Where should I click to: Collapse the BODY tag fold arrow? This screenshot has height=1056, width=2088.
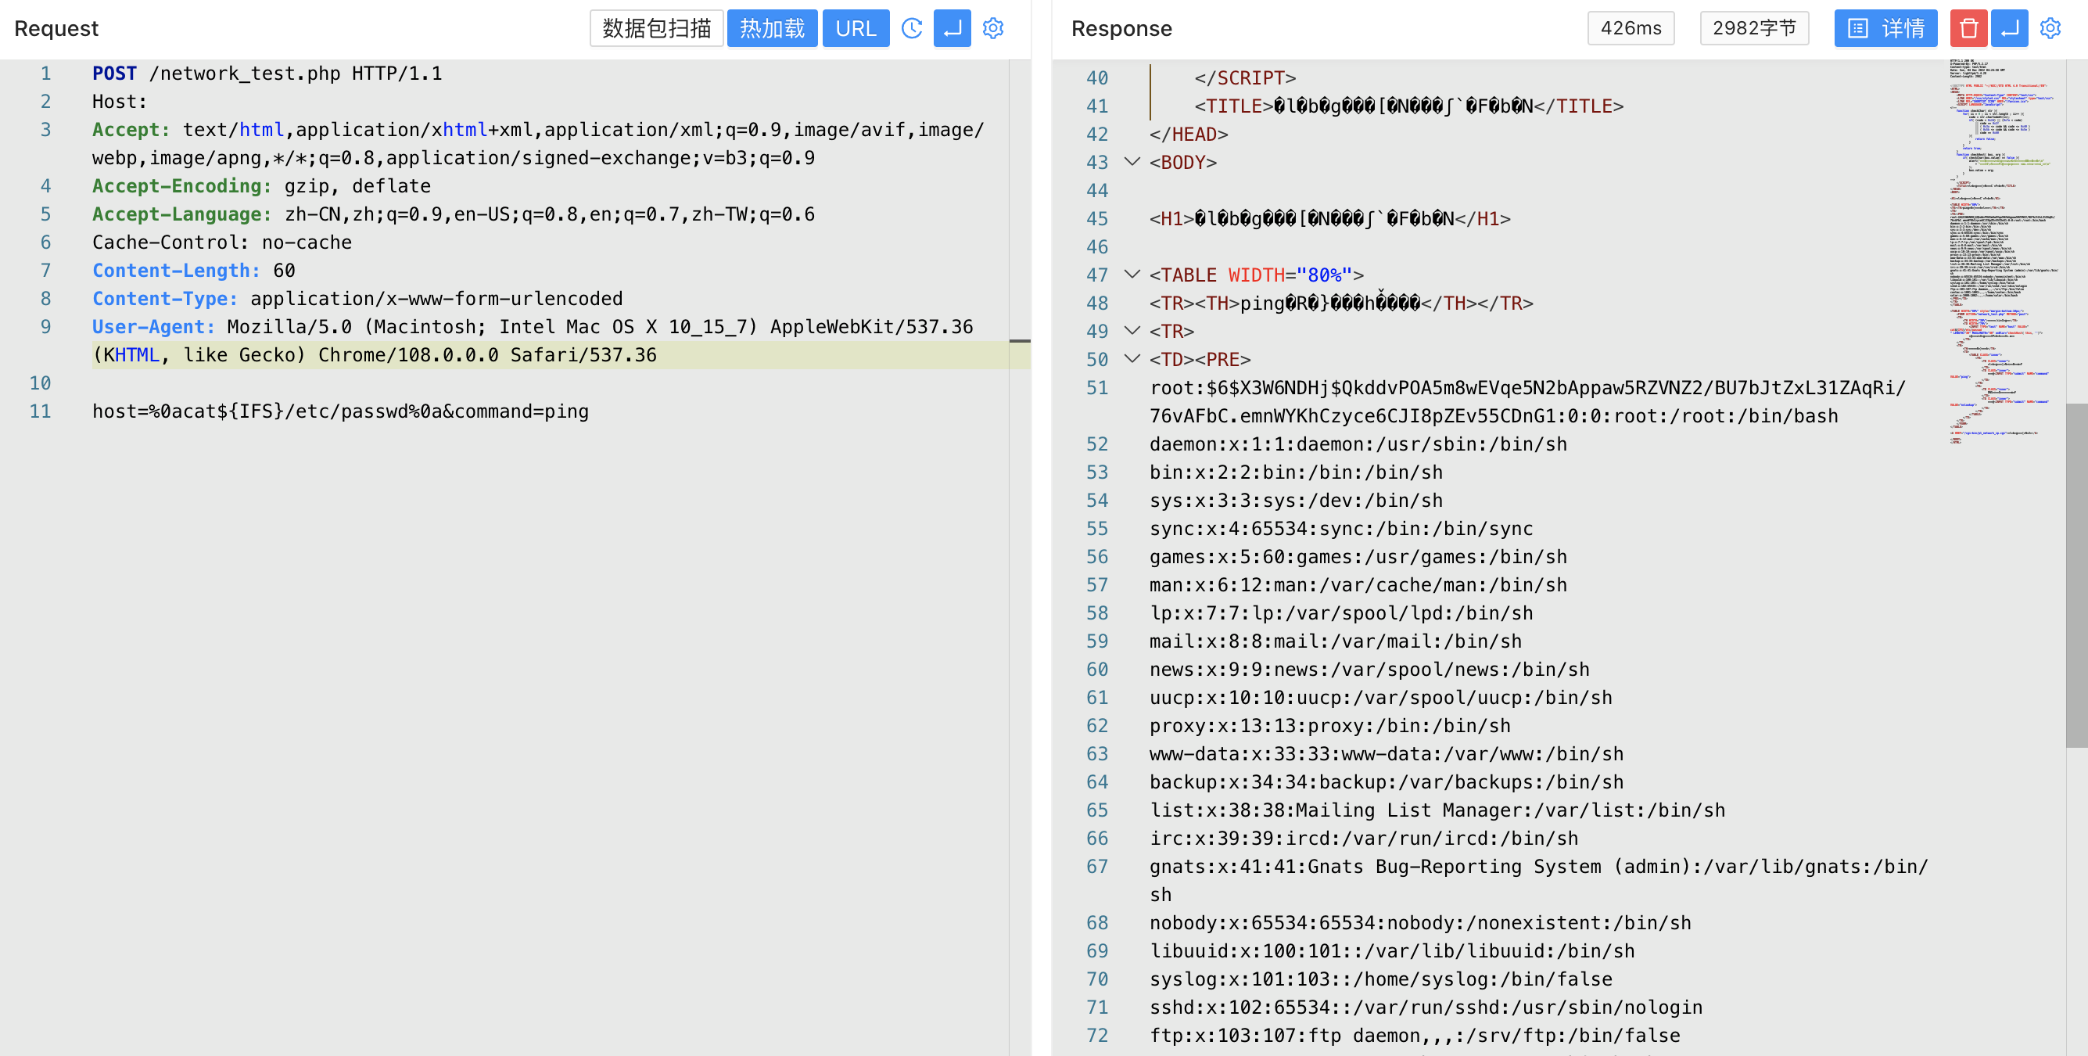click(x=1132, y=161)
